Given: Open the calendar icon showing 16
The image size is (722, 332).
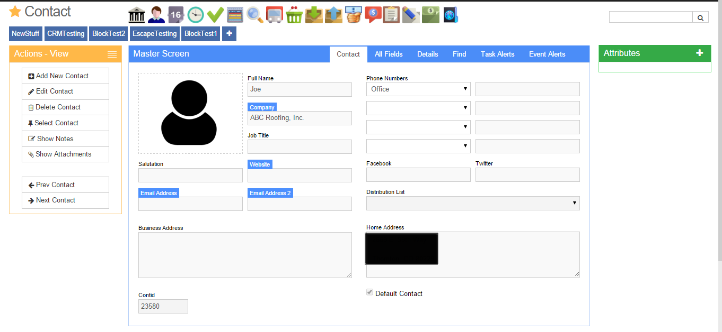Looking at the screenshot, I should point(175,15).
